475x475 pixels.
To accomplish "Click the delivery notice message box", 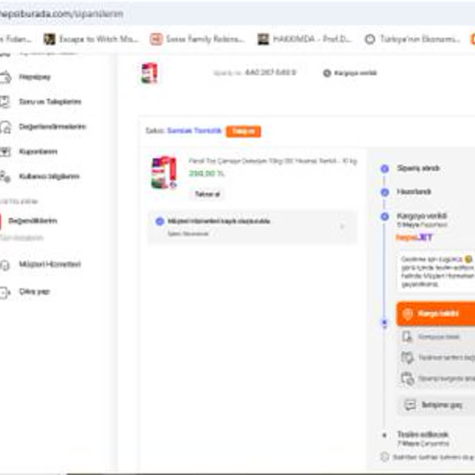I will click(x=436, y=272).
